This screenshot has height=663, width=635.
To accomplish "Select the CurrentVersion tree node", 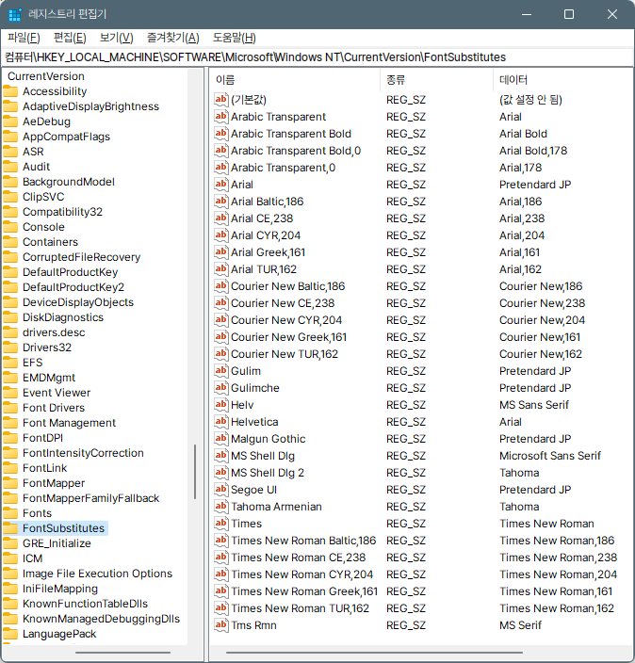I will point(46,76).
